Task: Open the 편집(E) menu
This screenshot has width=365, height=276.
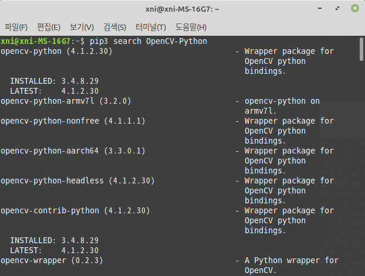Action: (49, 27)
